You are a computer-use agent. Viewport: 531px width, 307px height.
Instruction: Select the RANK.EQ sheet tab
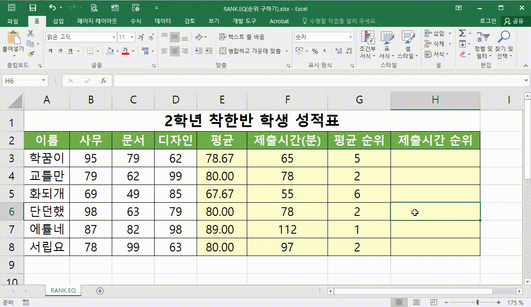click(62, 290)
